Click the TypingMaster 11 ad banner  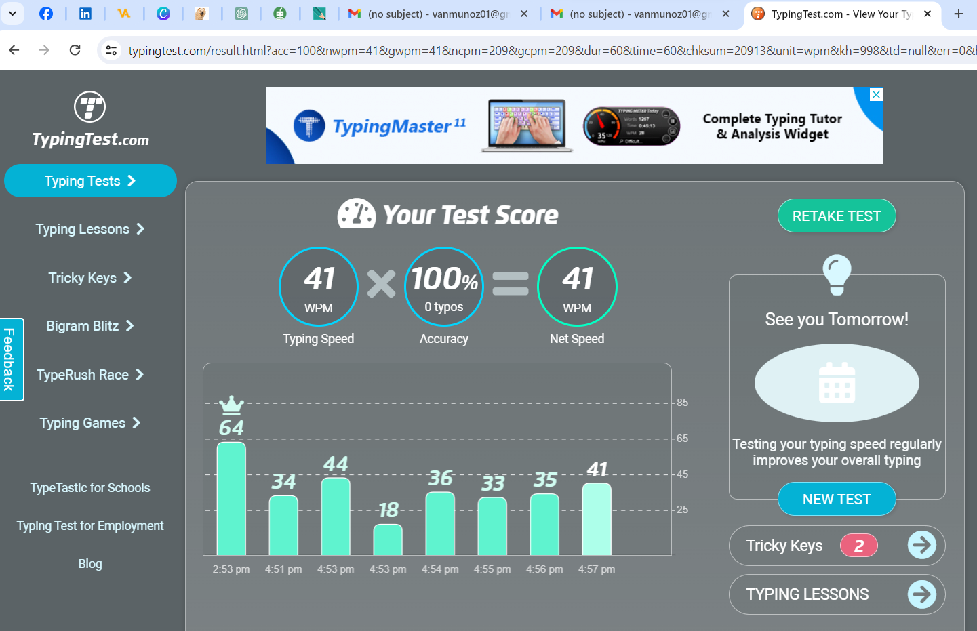575,126
